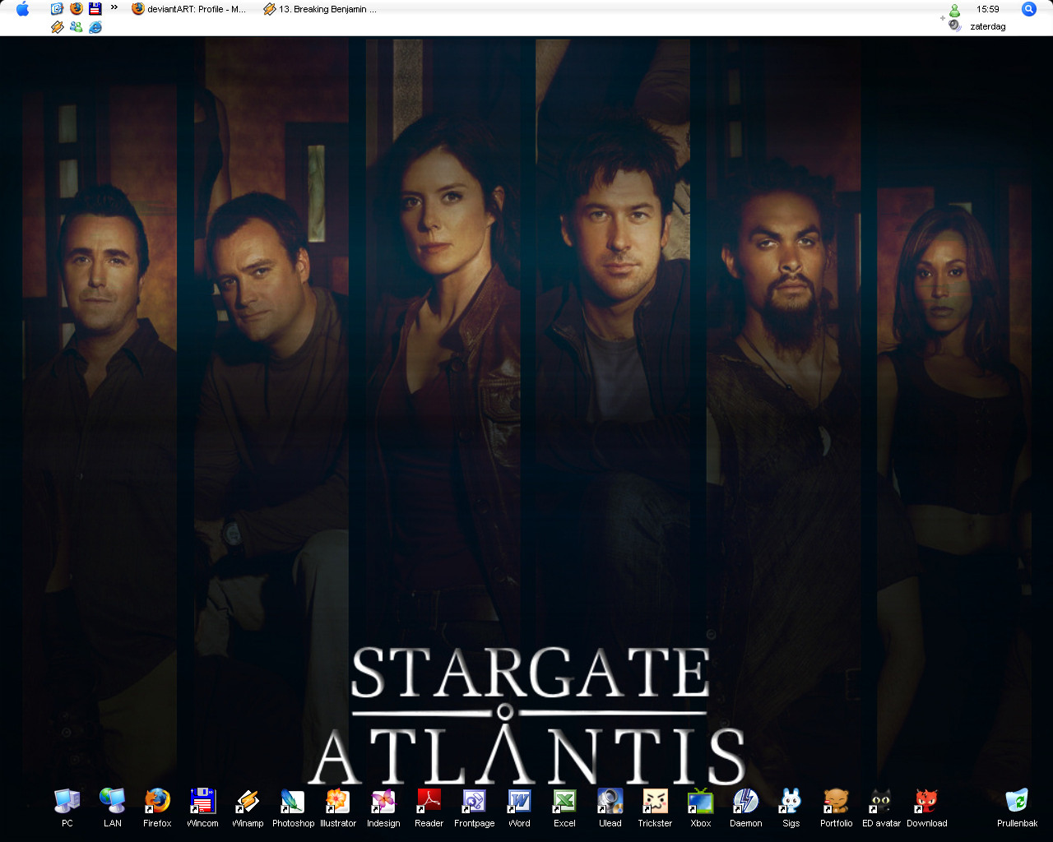Click the quick launch floppy disk icon
The image size is (1053, 842).
point(95,9)
